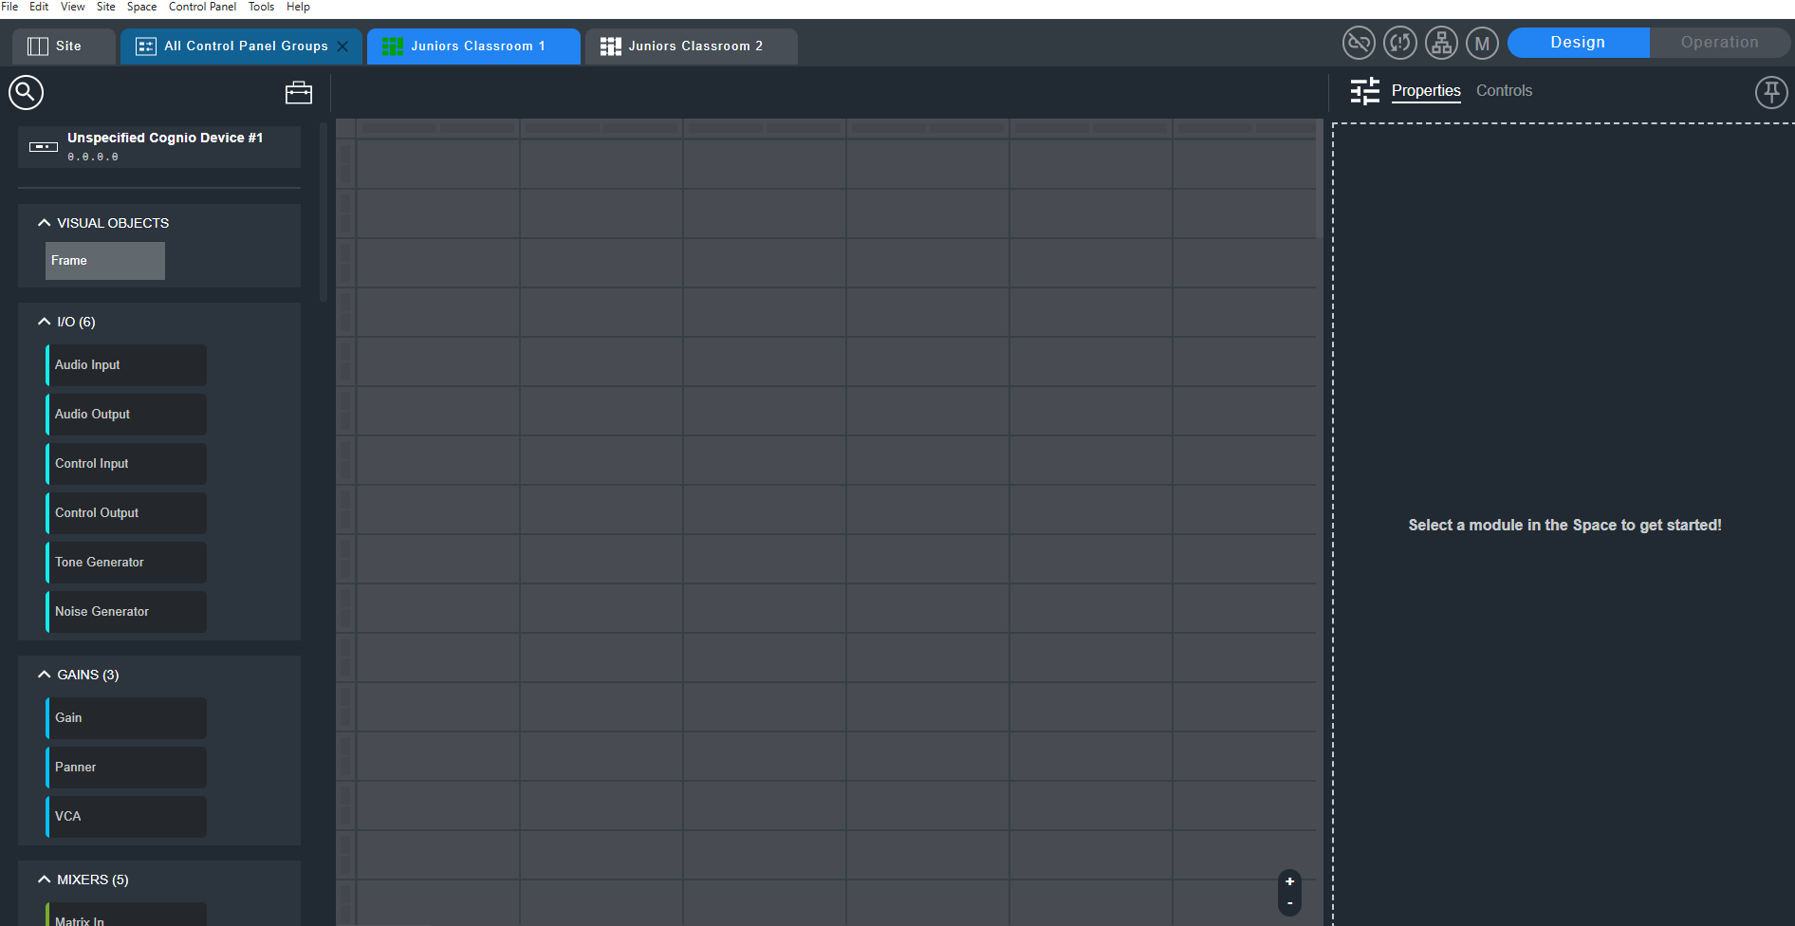Open the File menu
1795x926 pixels.
coord(9,7)
